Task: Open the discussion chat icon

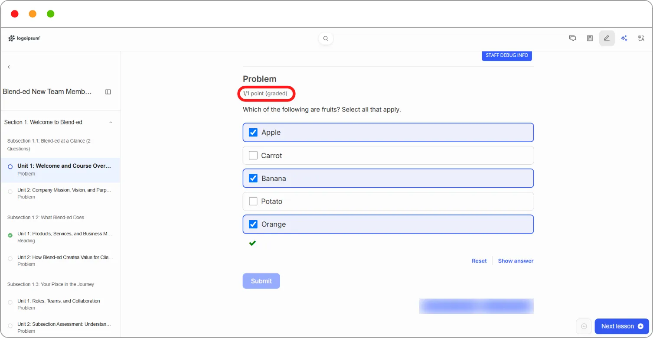Action: click(x=573, y=38)
